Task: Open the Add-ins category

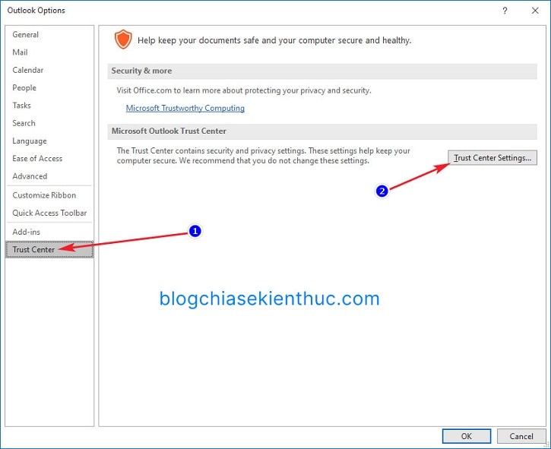Action: coord(49,232)
